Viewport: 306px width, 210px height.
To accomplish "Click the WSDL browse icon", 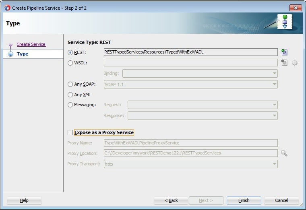I will [x=284, y=63].
